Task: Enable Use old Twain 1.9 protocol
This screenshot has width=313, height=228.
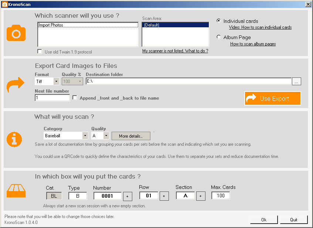Action: [40, 52]
